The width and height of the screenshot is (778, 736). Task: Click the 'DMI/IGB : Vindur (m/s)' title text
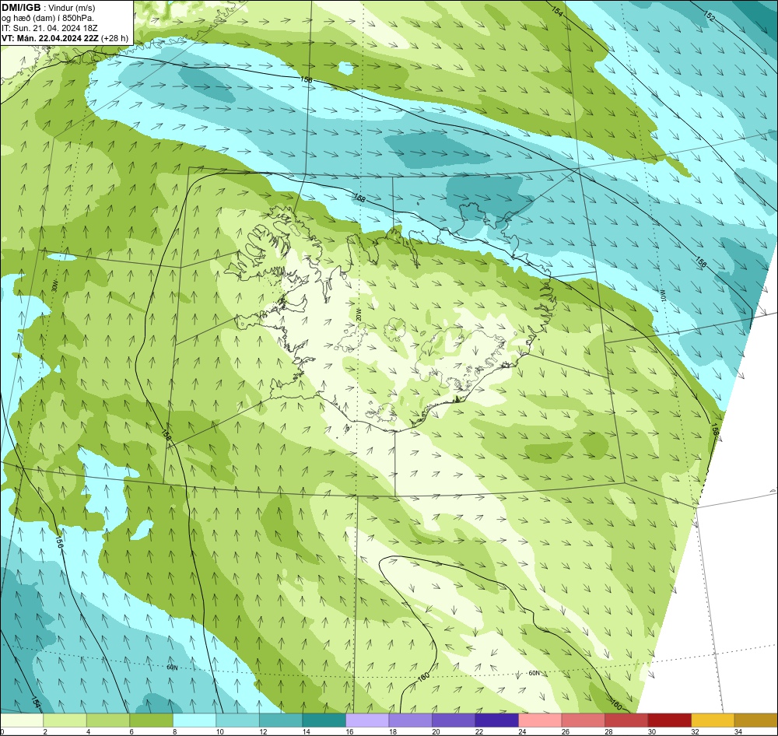point(48,8)
